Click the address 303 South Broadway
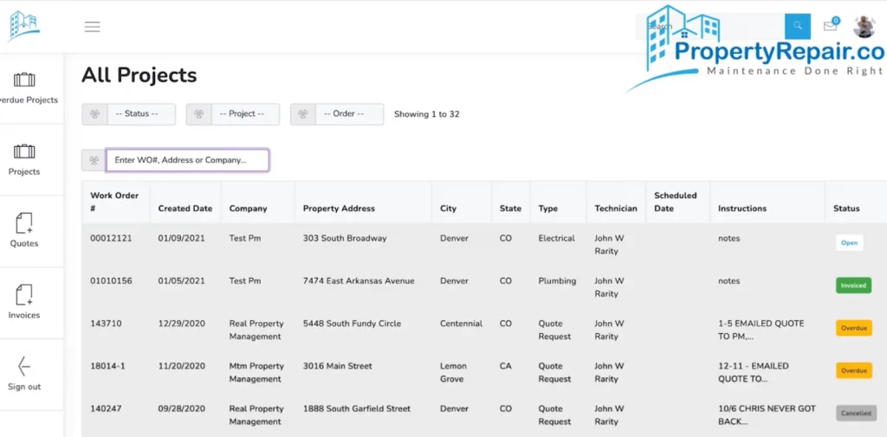 click(345, 239)
